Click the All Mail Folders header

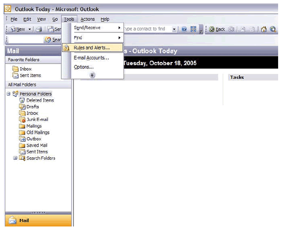click(x=38, y=85)
